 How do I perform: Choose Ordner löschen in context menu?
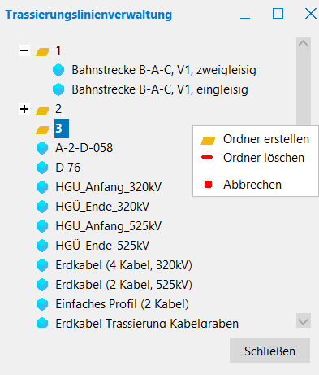[255, 158]
